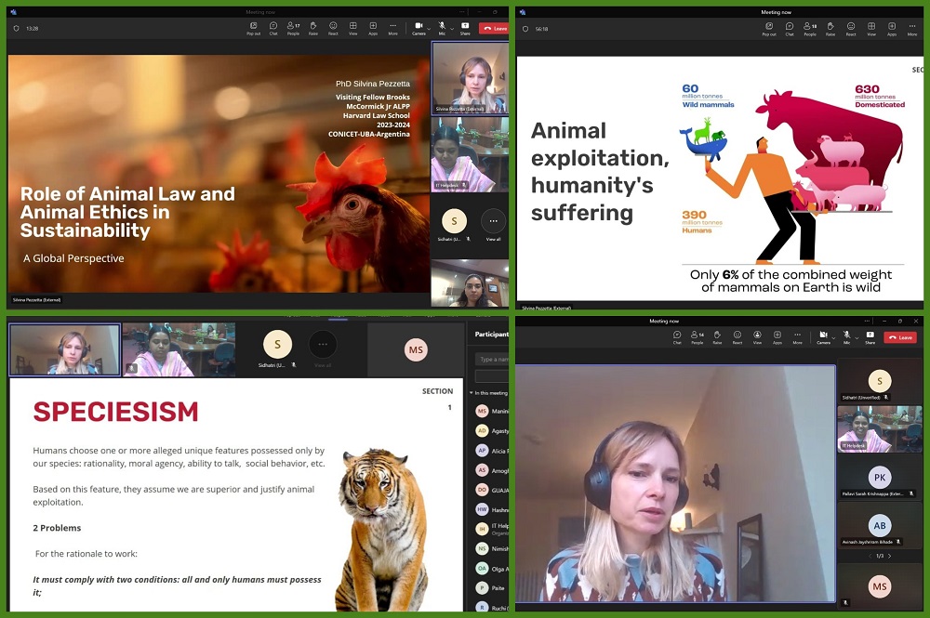Toggle Camera in the rooster-slide meeting toolbar

418,29
